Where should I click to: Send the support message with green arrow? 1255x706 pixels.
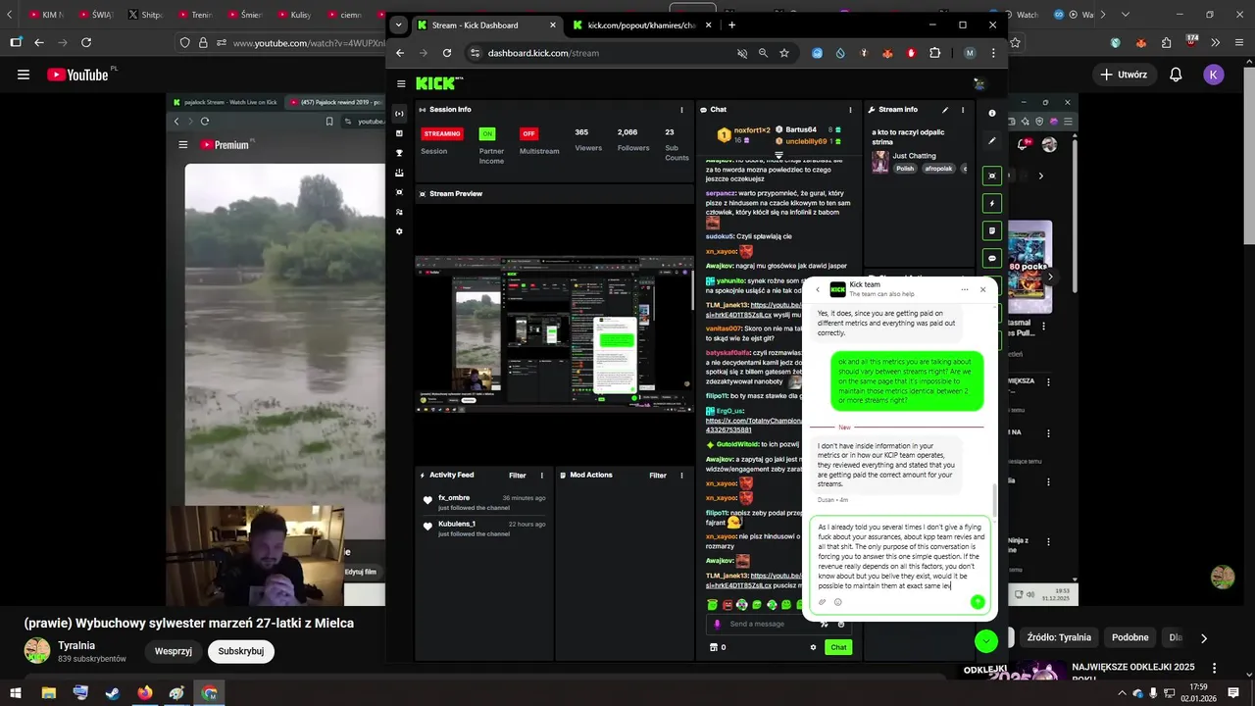pos(977,602)
